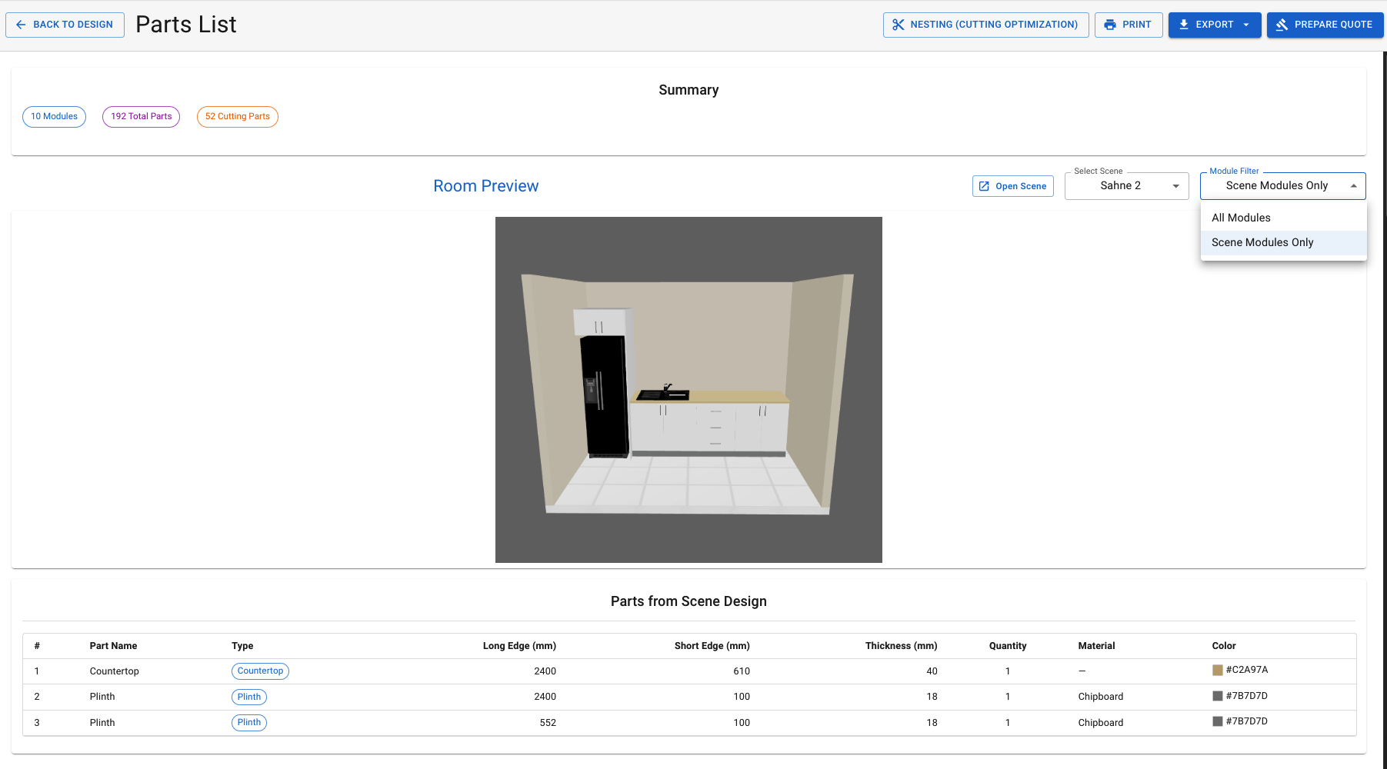Click the Thickness (mm) column header
This screenshot has height=769, width=1387.
click(901, 646)
